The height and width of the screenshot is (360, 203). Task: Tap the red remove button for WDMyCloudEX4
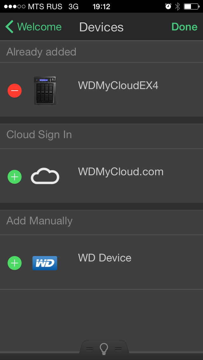15,91
